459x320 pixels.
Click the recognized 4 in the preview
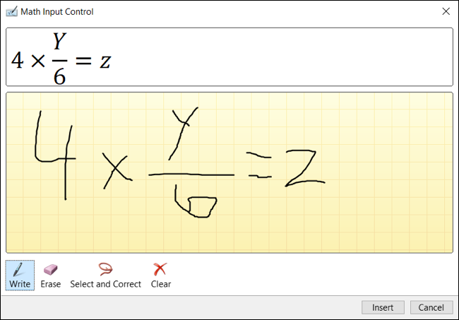pos(17,60)
